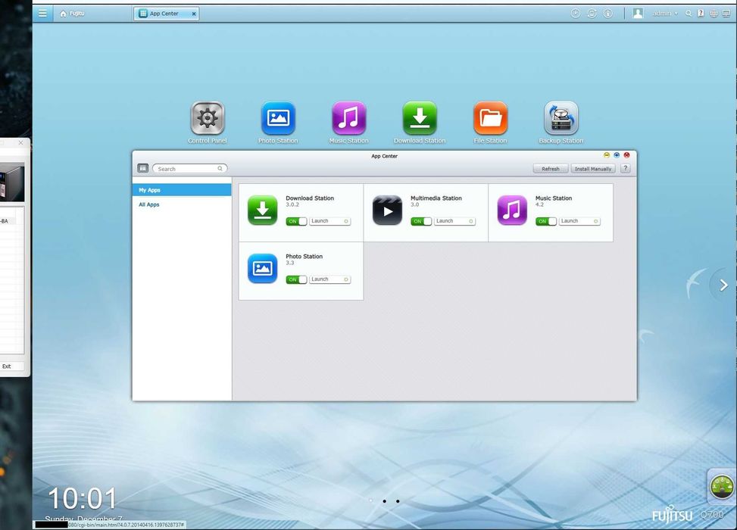Select My Apps in sidebar

tap(182, 190)
